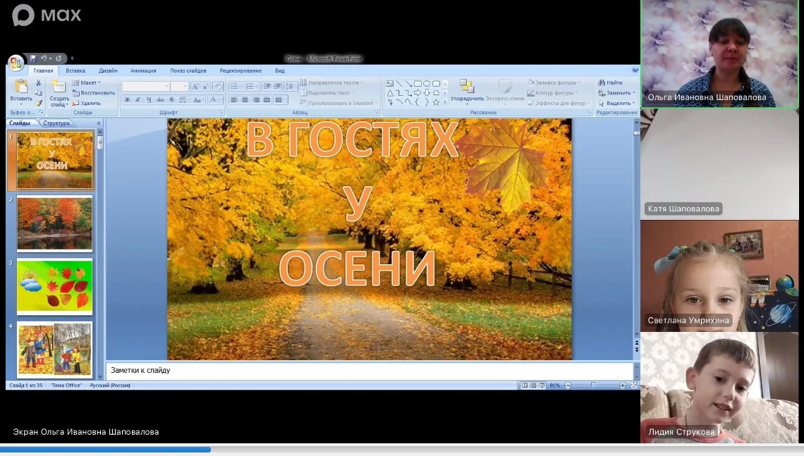The height and width of the screenshot is (456, 804).
Task: Click the Создать слайд icon
Action: point(59,87)
